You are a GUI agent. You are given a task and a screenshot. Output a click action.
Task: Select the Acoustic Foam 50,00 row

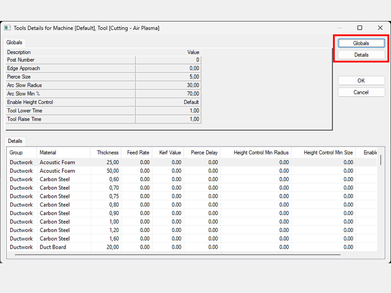pos(193,171)
